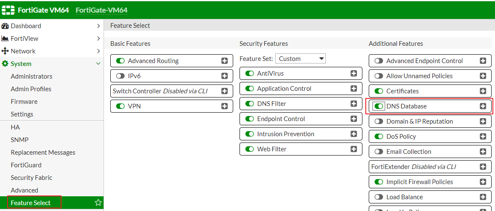Click the plus icon for Advanced Routing
Viewport: 495px width, 211px height.
tap(224, 61)
